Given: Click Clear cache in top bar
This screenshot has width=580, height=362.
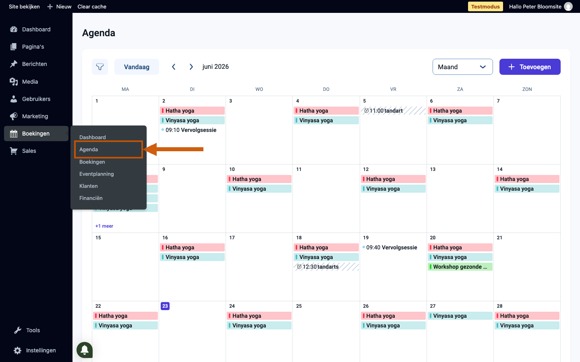Looking at the screenshot, I should coord(92,6).
